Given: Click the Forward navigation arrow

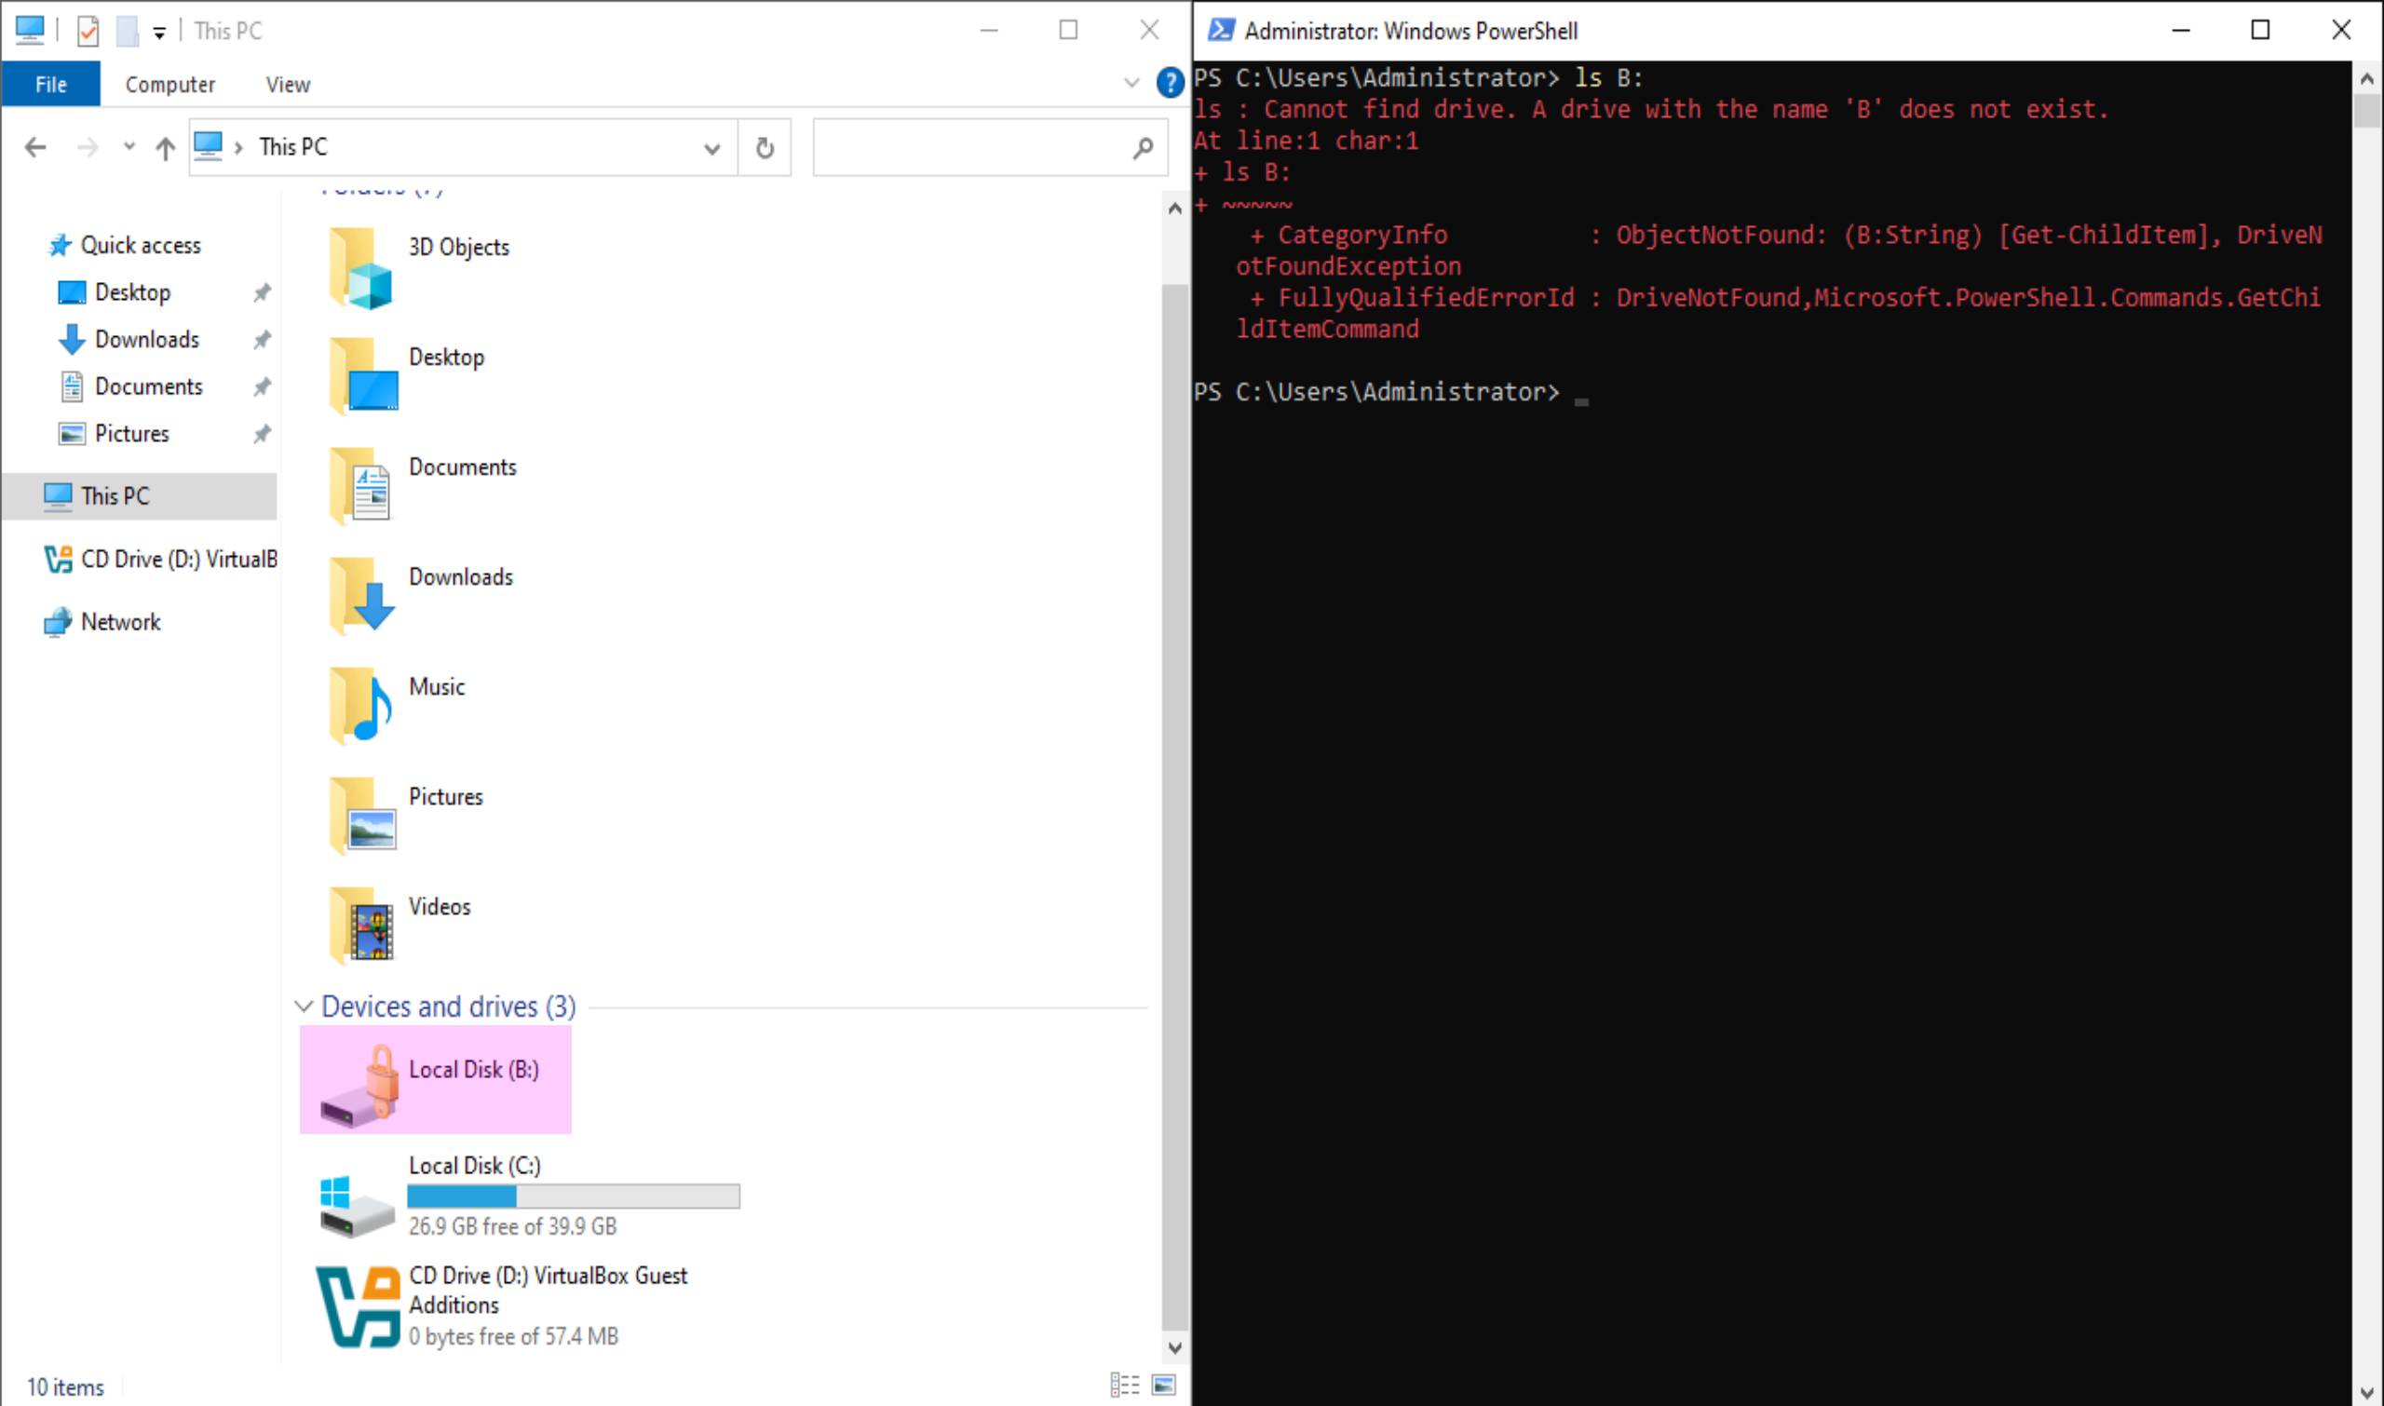Looking at the screenshot, I should pos(88,147).
